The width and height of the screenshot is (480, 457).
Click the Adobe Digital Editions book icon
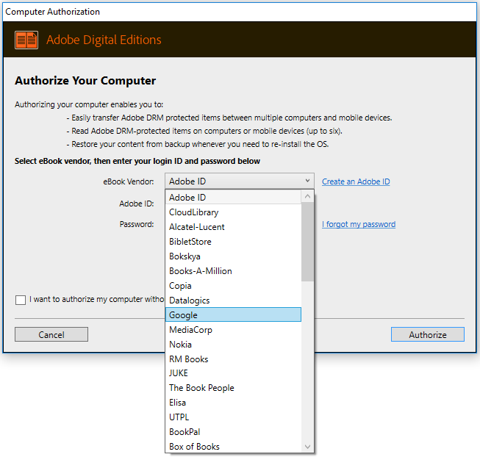[26, 40]
